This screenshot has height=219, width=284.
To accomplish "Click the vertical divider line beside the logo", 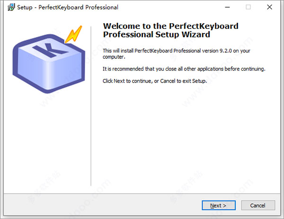I will coord(91,106).
